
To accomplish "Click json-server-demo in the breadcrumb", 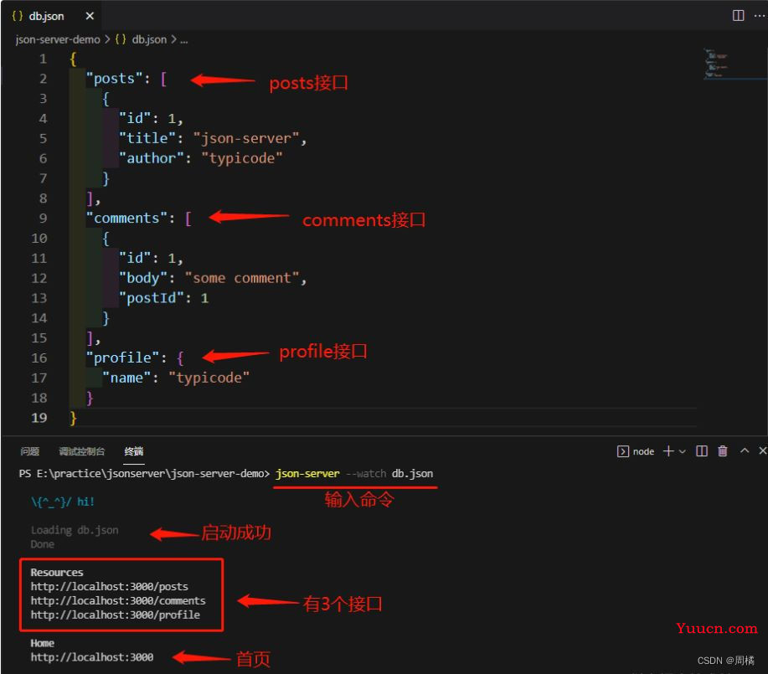I will [x=57, y=39].
